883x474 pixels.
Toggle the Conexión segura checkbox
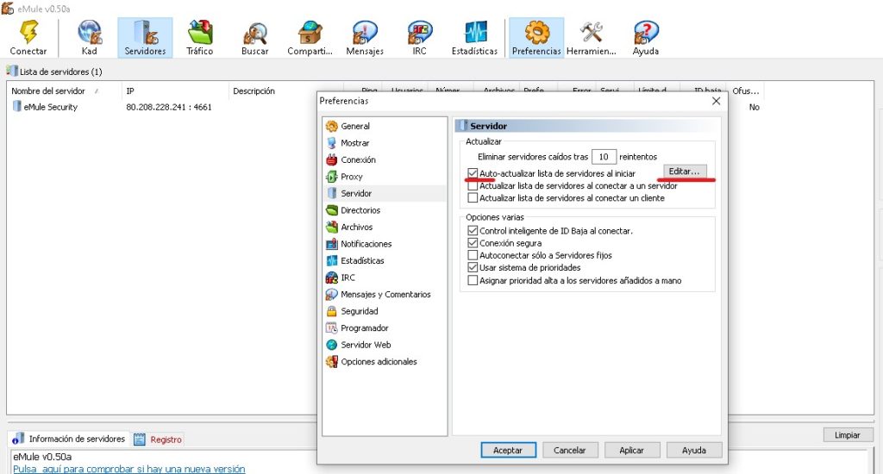[473, 243]
